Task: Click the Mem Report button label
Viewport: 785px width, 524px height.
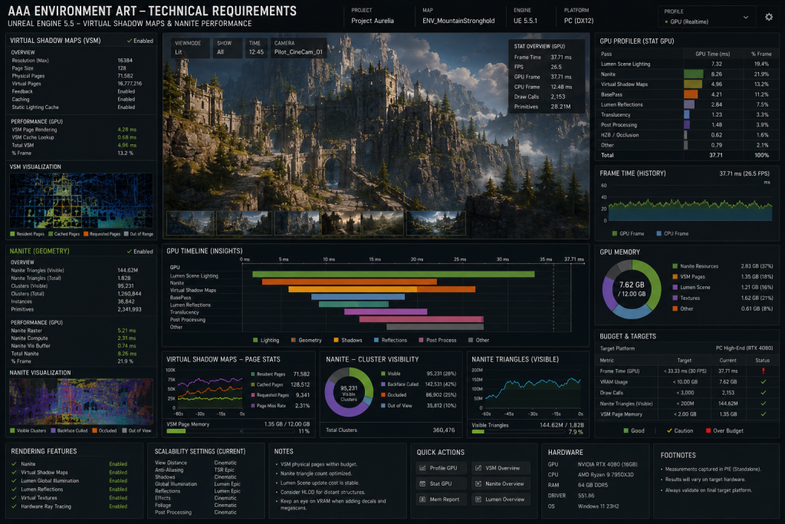Action: point(445,499)
